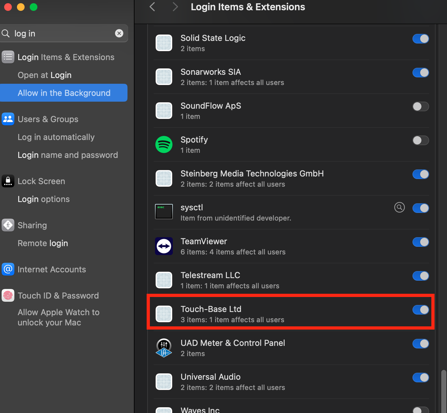The width and height of the screenshot is (447, 413).
Task: Click the UAD Meter & Control Panel icon
Action: pos(164,348)
